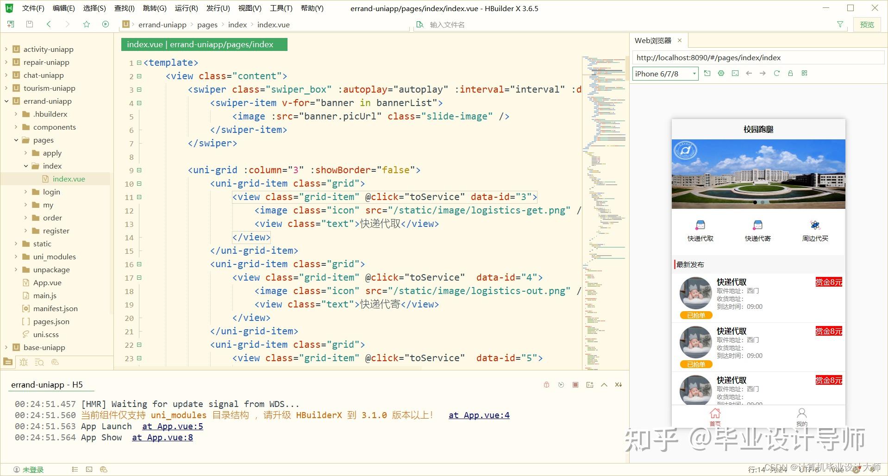
Task: Expand the chat-uniapp project
Action: click(x=6, y=75)
